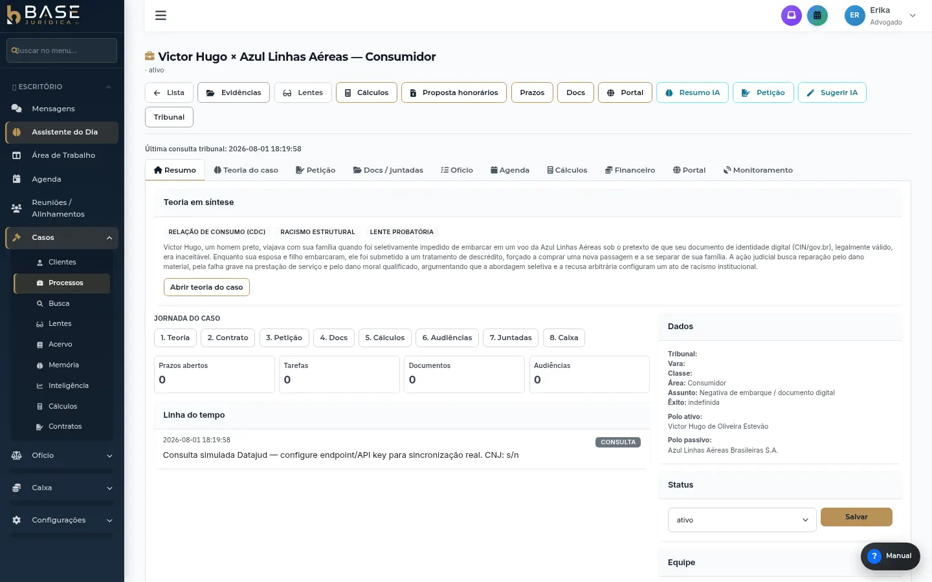Switch to the Financeiro tab
Viewport: 932px width, 582px height.
[x=630, y=170]
